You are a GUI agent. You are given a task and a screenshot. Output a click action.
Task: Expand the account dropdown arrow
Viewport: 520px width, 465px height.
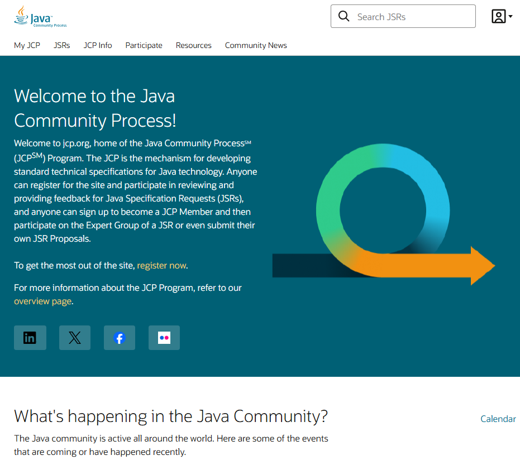click(511, 16)
